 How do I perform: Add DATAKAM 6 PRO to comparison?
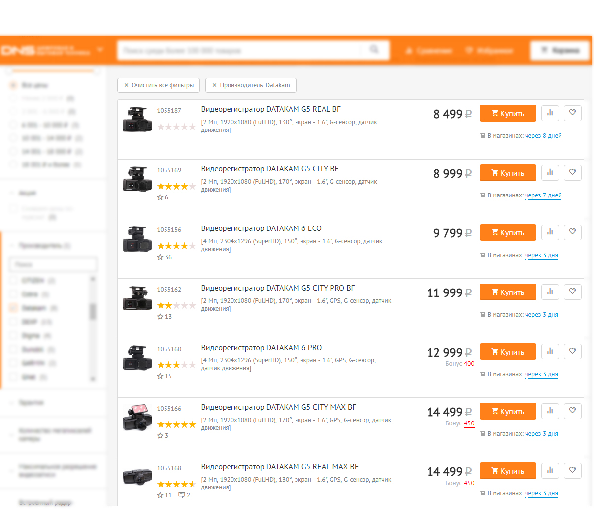[550, 351]
